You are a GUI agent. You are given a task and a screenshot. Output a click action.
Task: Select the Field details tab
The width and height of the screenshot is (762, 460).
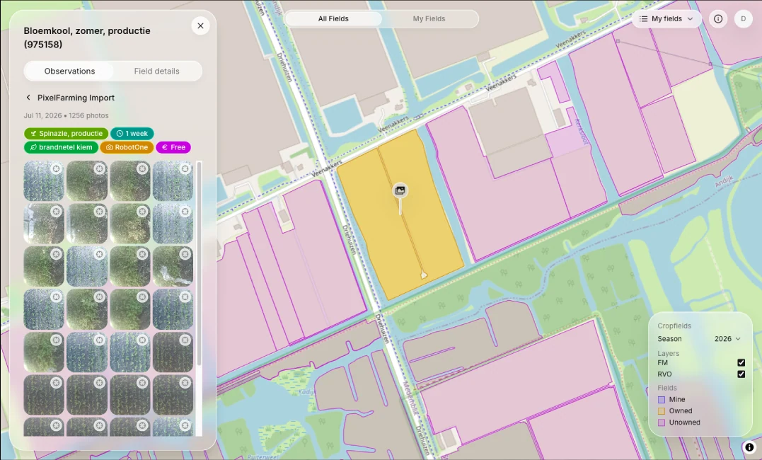pyautogui.click(x=156, y=71)
